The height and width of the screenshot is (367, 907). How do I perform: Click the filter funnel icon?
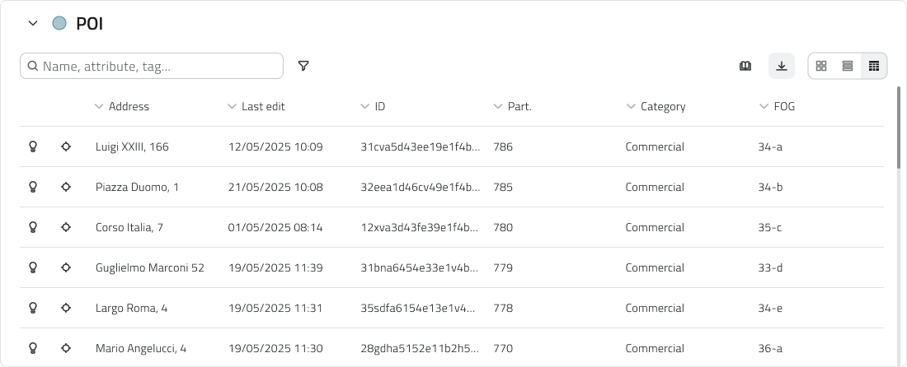coord(303,66)
